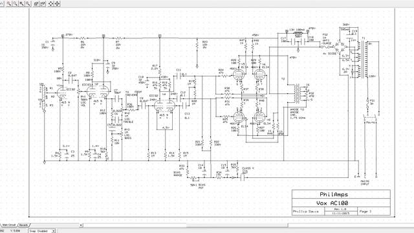Click the Vox AC100 title text
The height and width of the screenshot is (233, 414).
[332, 203]
